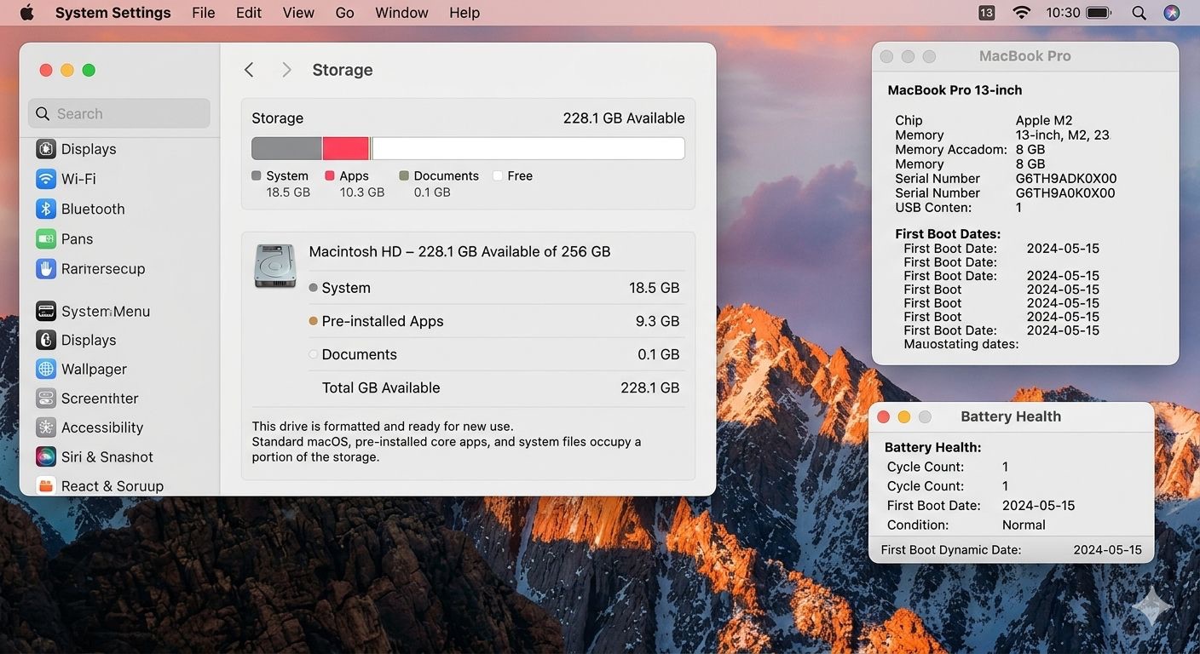
Task: Click the Macintosh HD drive icon
Action: click(274, 266)
